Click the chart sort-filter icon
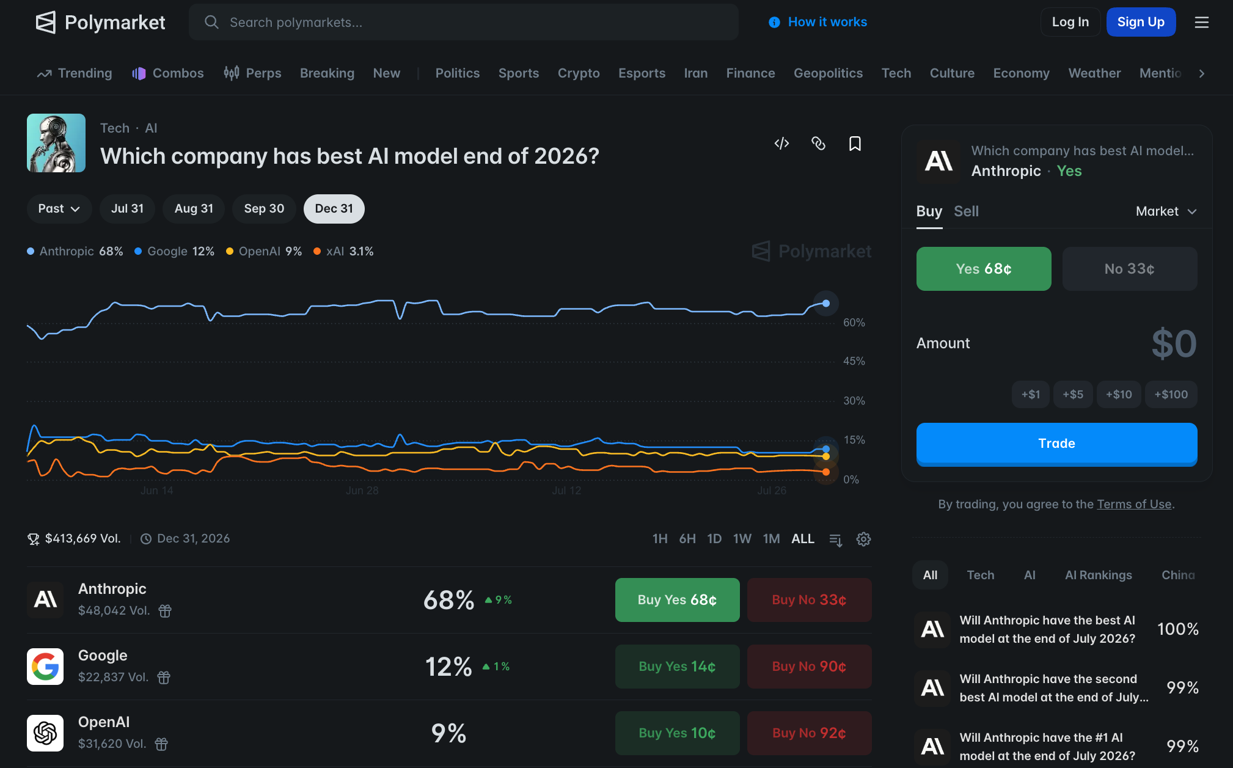Viewport: 1233px width, 768px height. click(x=836, y=539)
